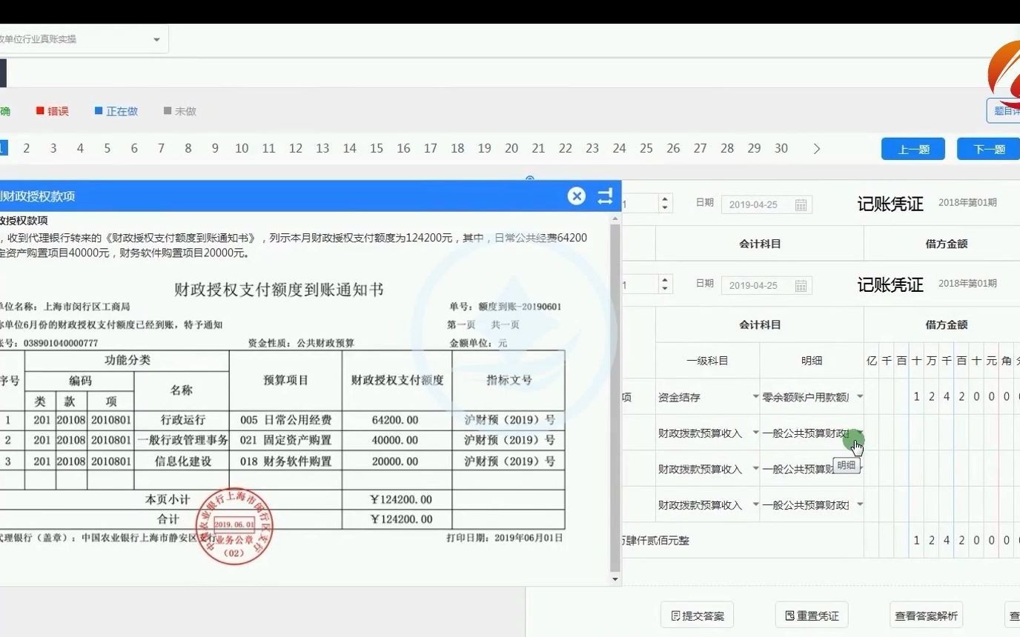Click the down arrow of the lower voucher number stepper

coord(666,289)
